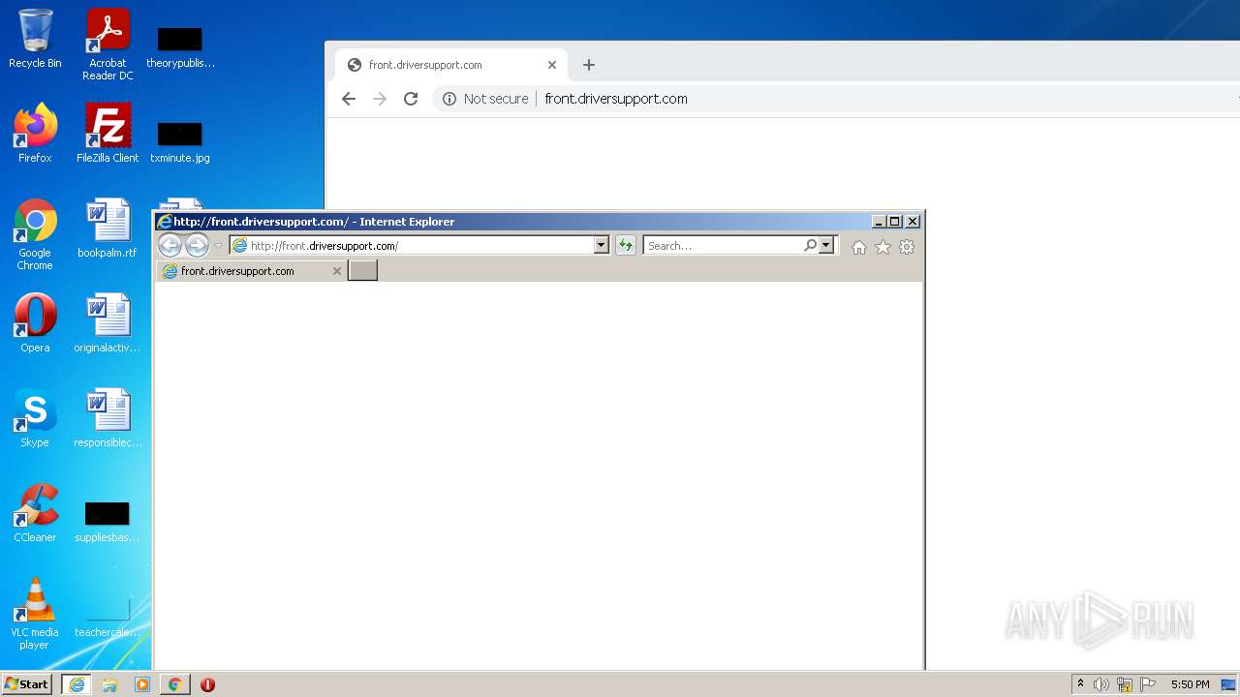Select txminute.jpg desktop file

coord(180,141)
